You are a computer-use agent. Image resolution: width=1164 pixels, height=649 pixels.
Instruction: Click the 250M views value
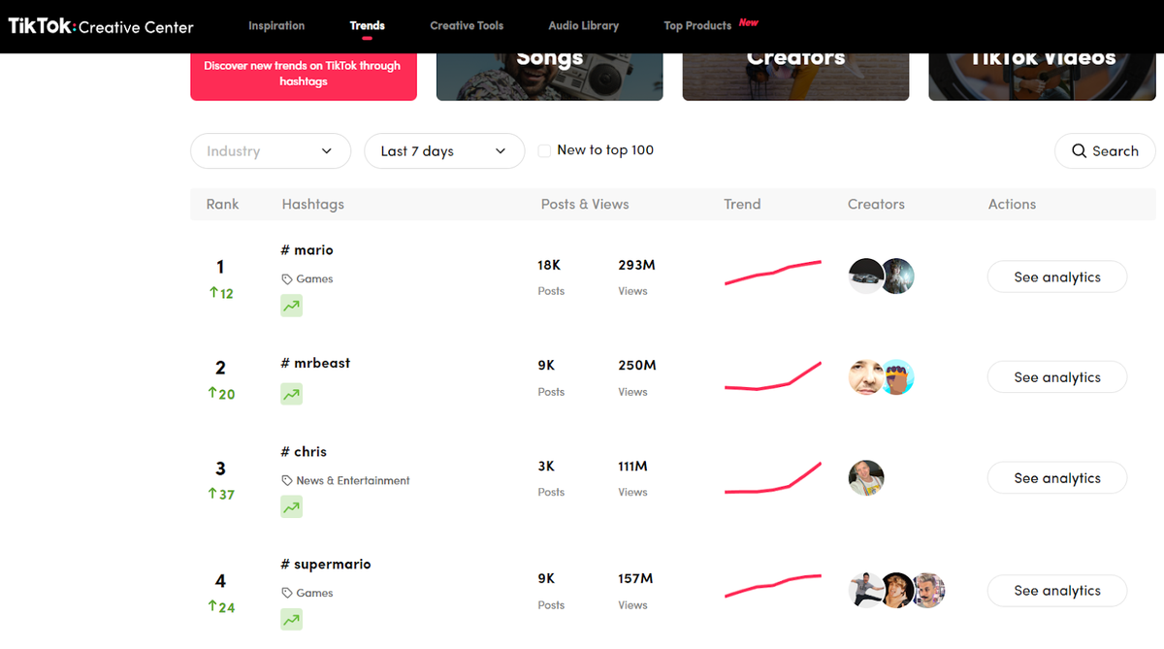(x=637, y=366)
